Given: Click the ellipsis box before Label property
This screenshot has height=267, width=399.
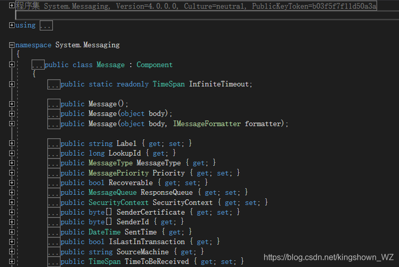Looking at the screenshot, I should tap(54, 143).
